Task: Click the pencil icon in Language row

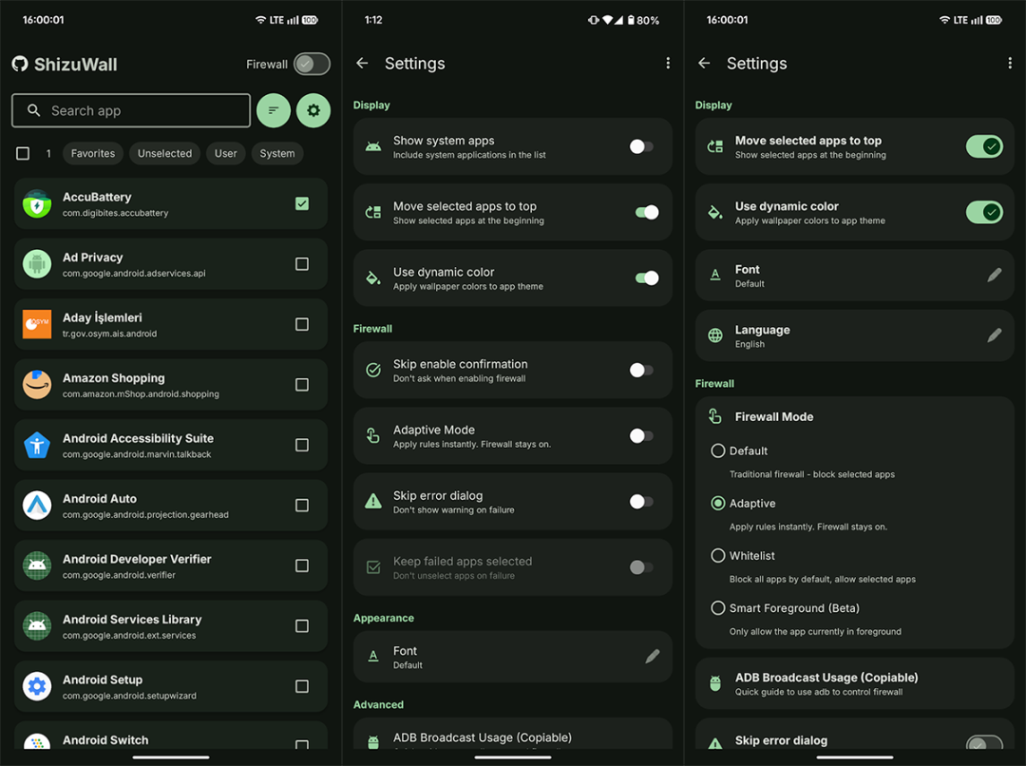Action: 994,335
